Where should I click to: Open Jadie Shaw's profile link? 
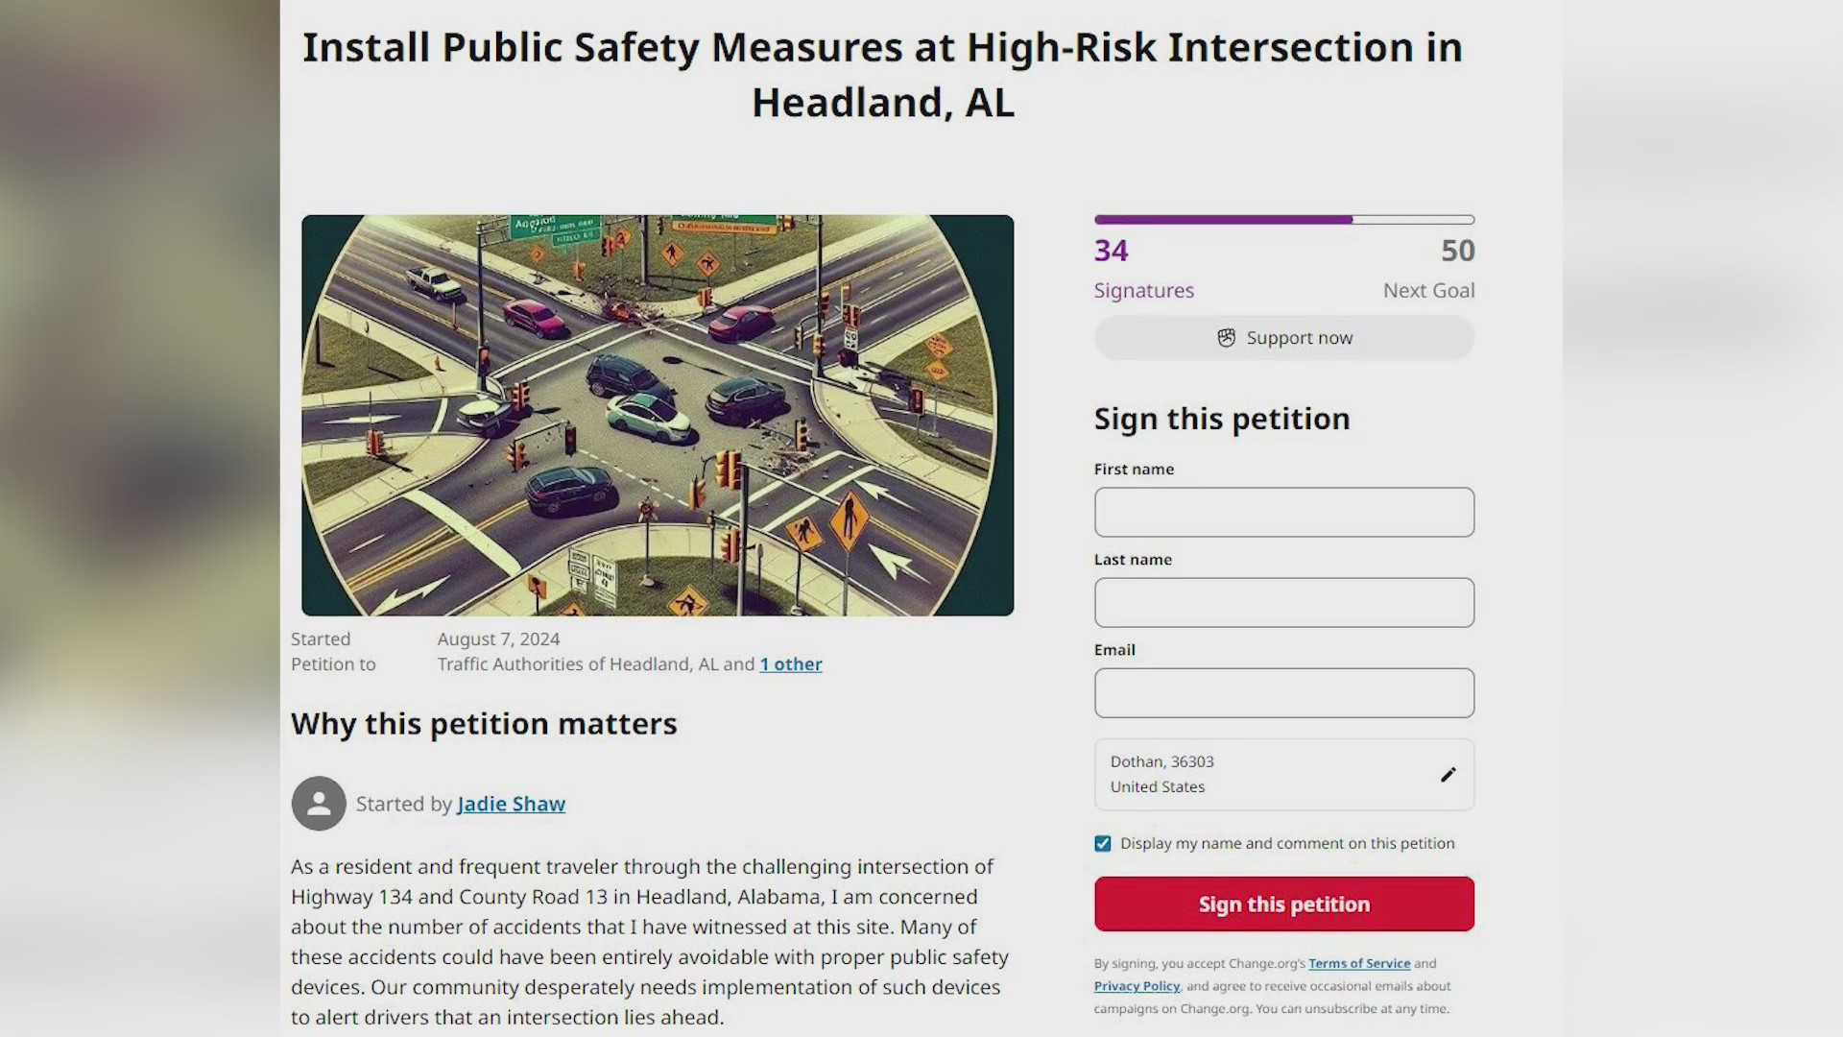[511, 804]
